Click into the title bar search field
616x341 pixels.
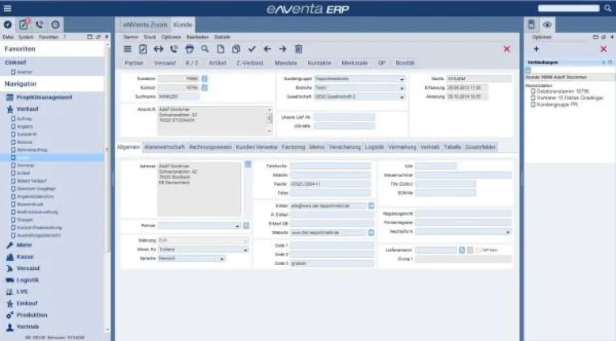(568, 8)
